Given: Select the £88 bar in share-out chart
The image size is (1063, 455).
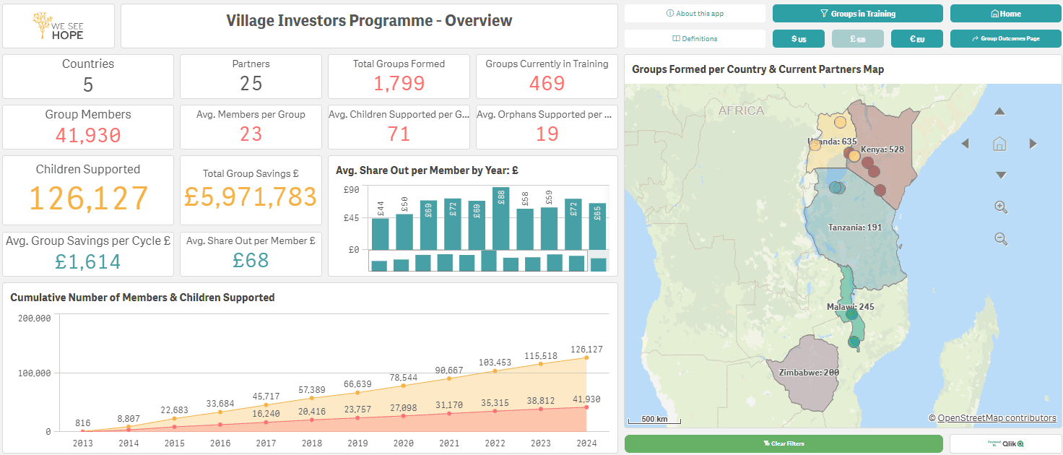Looking at the screenshot, I should pyautogui.click(x=500, y=218).
